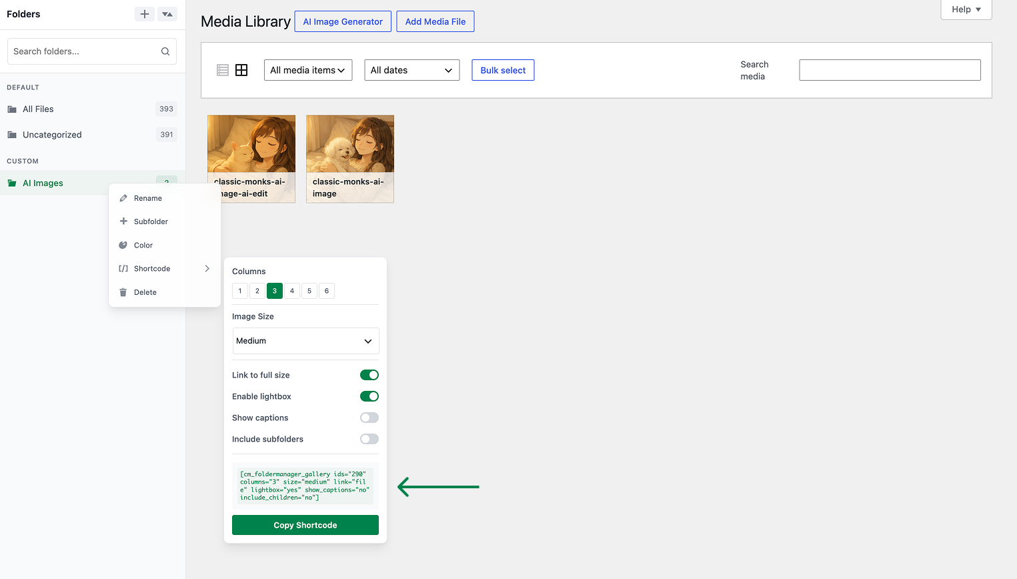Select the AI Images custom folder
This screenshot has height=579, width=1017.
click(92, 183)
